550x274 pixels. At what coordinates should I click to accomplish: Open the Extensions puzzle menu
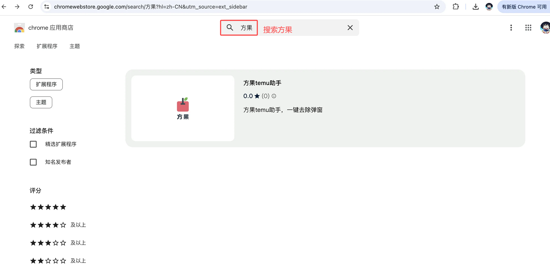[x=456, y=7]
